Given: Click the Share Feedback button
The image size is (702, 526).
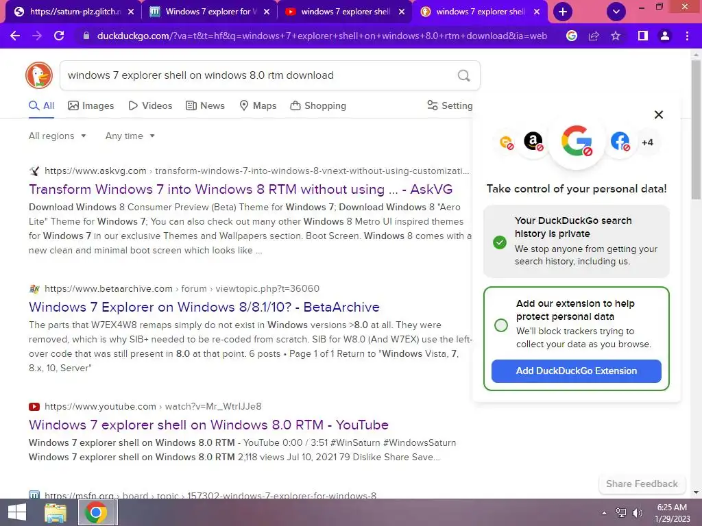Looking at the screenshot, I should click(642, 484).
